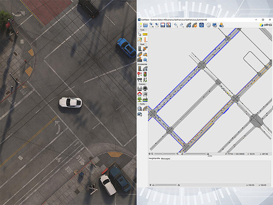This screenshot has width=273, height=205.
Task: Save the scenario with the floppy disk icon
Action: click(x=162, y=25)
